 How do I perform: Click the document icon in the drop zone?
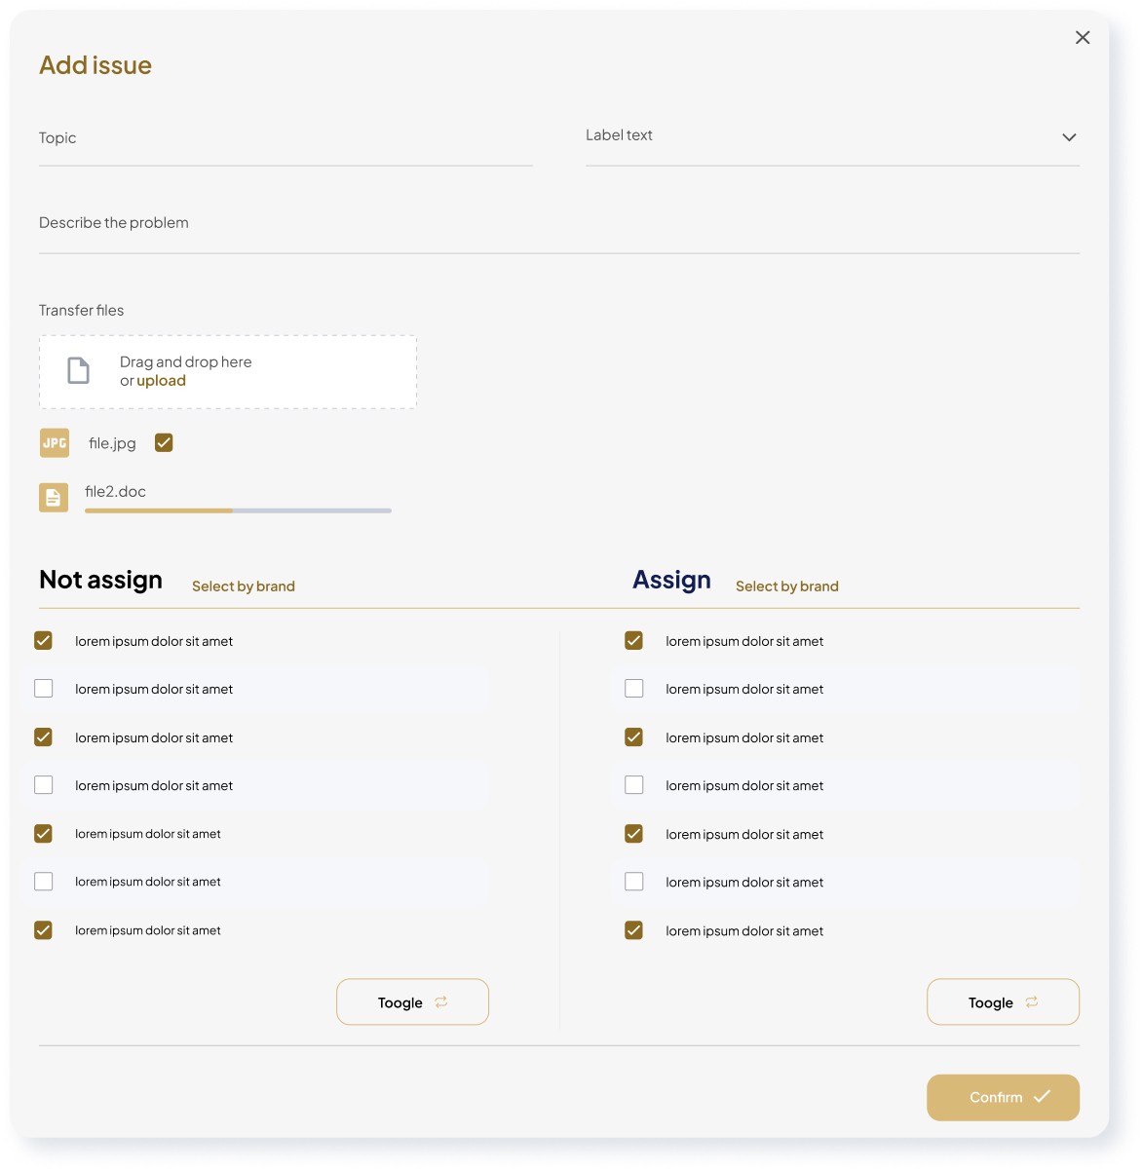78,370
